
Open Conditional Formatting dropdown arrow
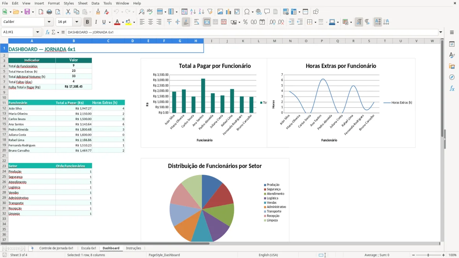(351, 22)
